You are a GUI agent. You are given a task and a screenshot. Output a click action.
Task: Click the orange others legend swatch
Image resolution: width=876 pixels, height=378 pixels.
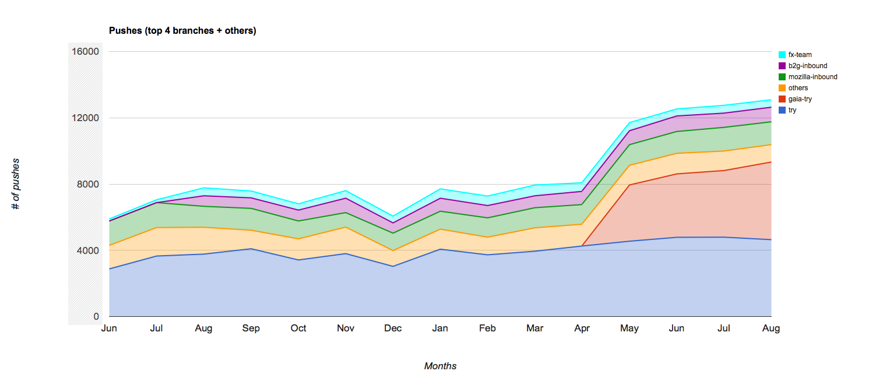(782, 88)
